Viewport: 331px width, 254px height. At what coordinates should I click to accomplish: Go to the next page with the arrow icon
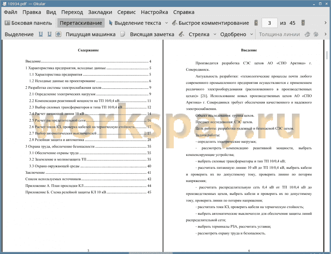tap(303, 23)
